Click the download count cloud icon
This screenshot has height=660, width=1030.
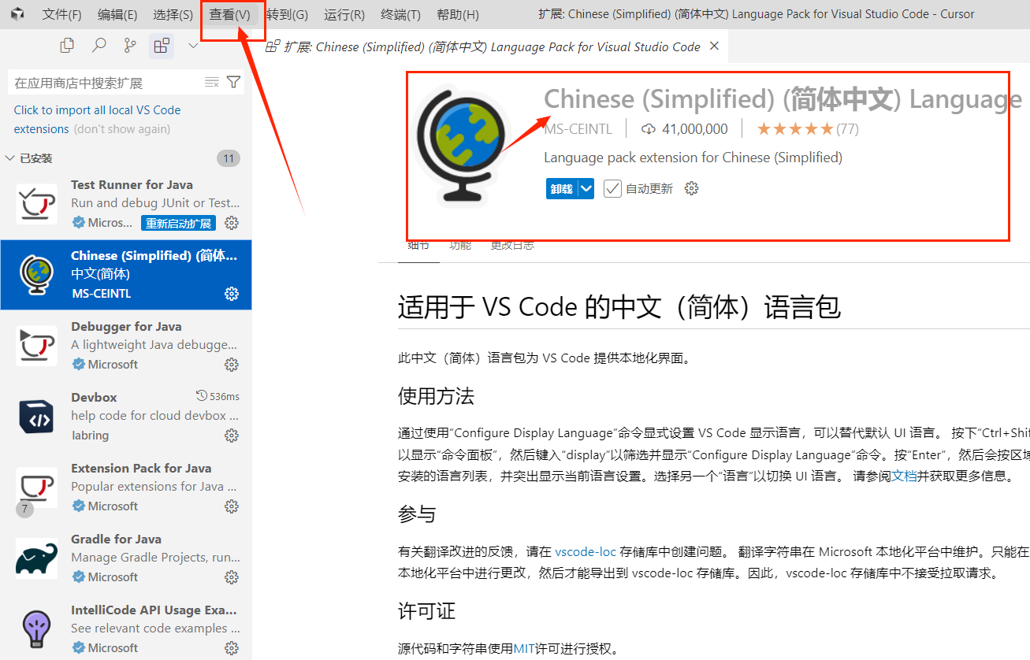pos(649,128)
